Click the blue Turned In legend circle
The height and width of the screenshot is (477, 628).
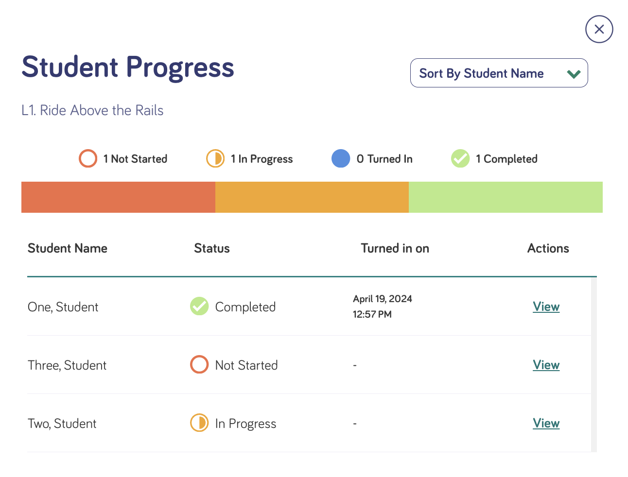point(341,158)
